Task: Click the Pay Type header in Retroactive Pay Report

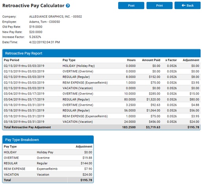Action: coord(69,60)
